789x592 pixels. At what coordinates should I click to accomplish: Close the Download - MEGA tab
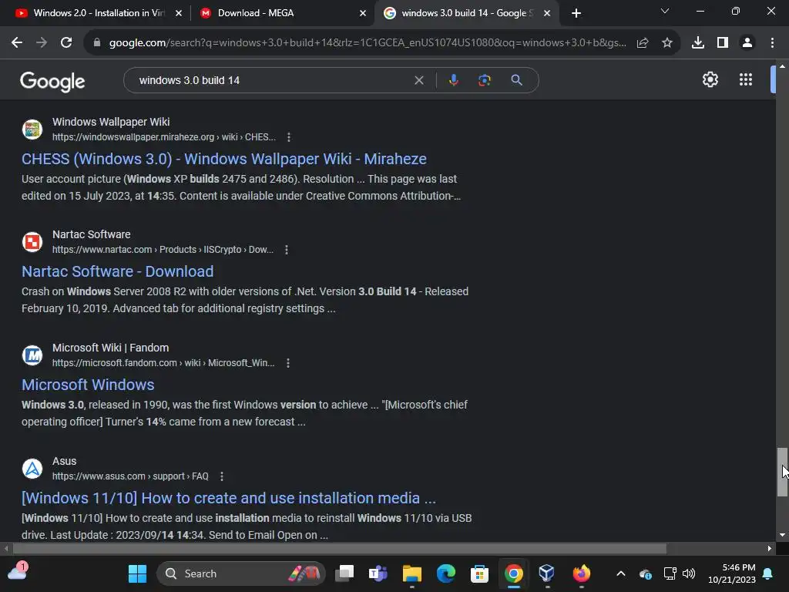click(x=363, y=14)
